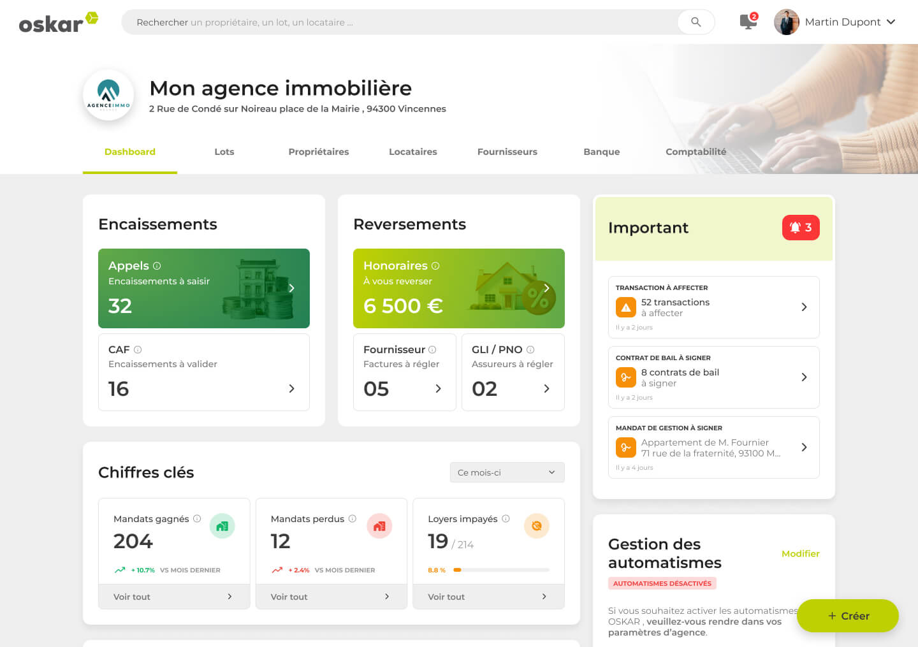Click the green Mandats gagnés house icon
This screenshot has width=918, height=647.
[x=222, y=526]
